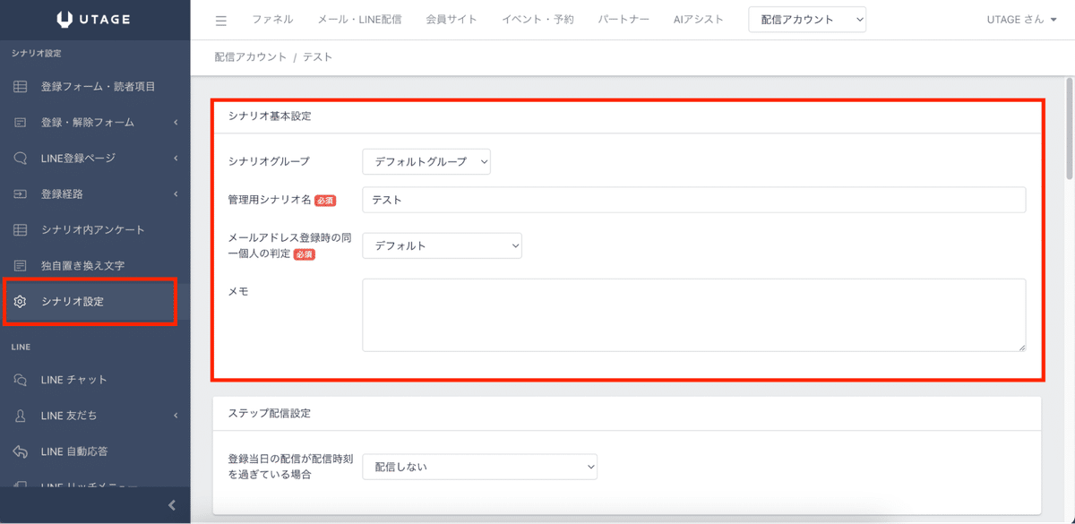
Task: Click the UTAGE logo icon
Action: point(64,20)
